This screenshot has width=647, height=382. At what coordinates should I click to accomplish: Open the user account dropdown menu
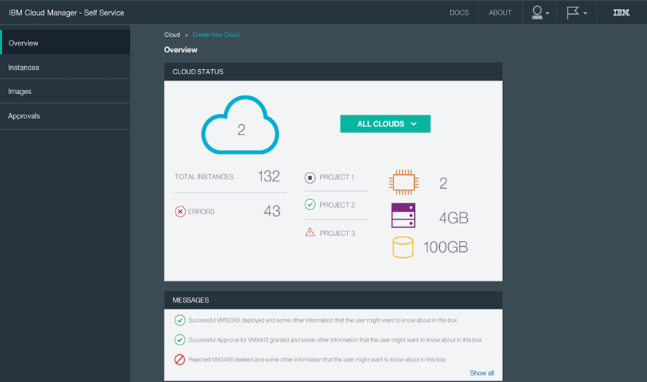click(x=540, y=12)
